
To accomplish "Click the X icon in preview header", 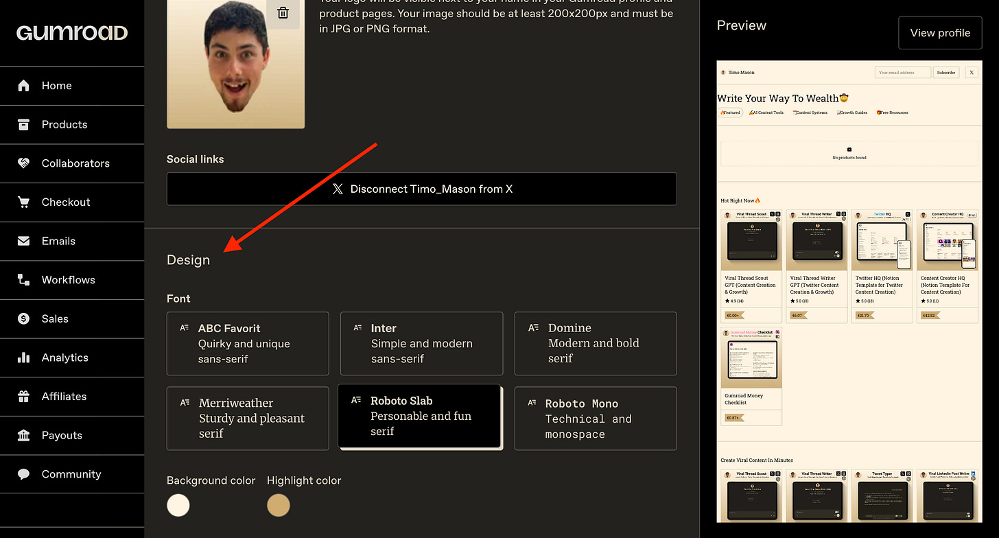I will click(x=972, y=72).
